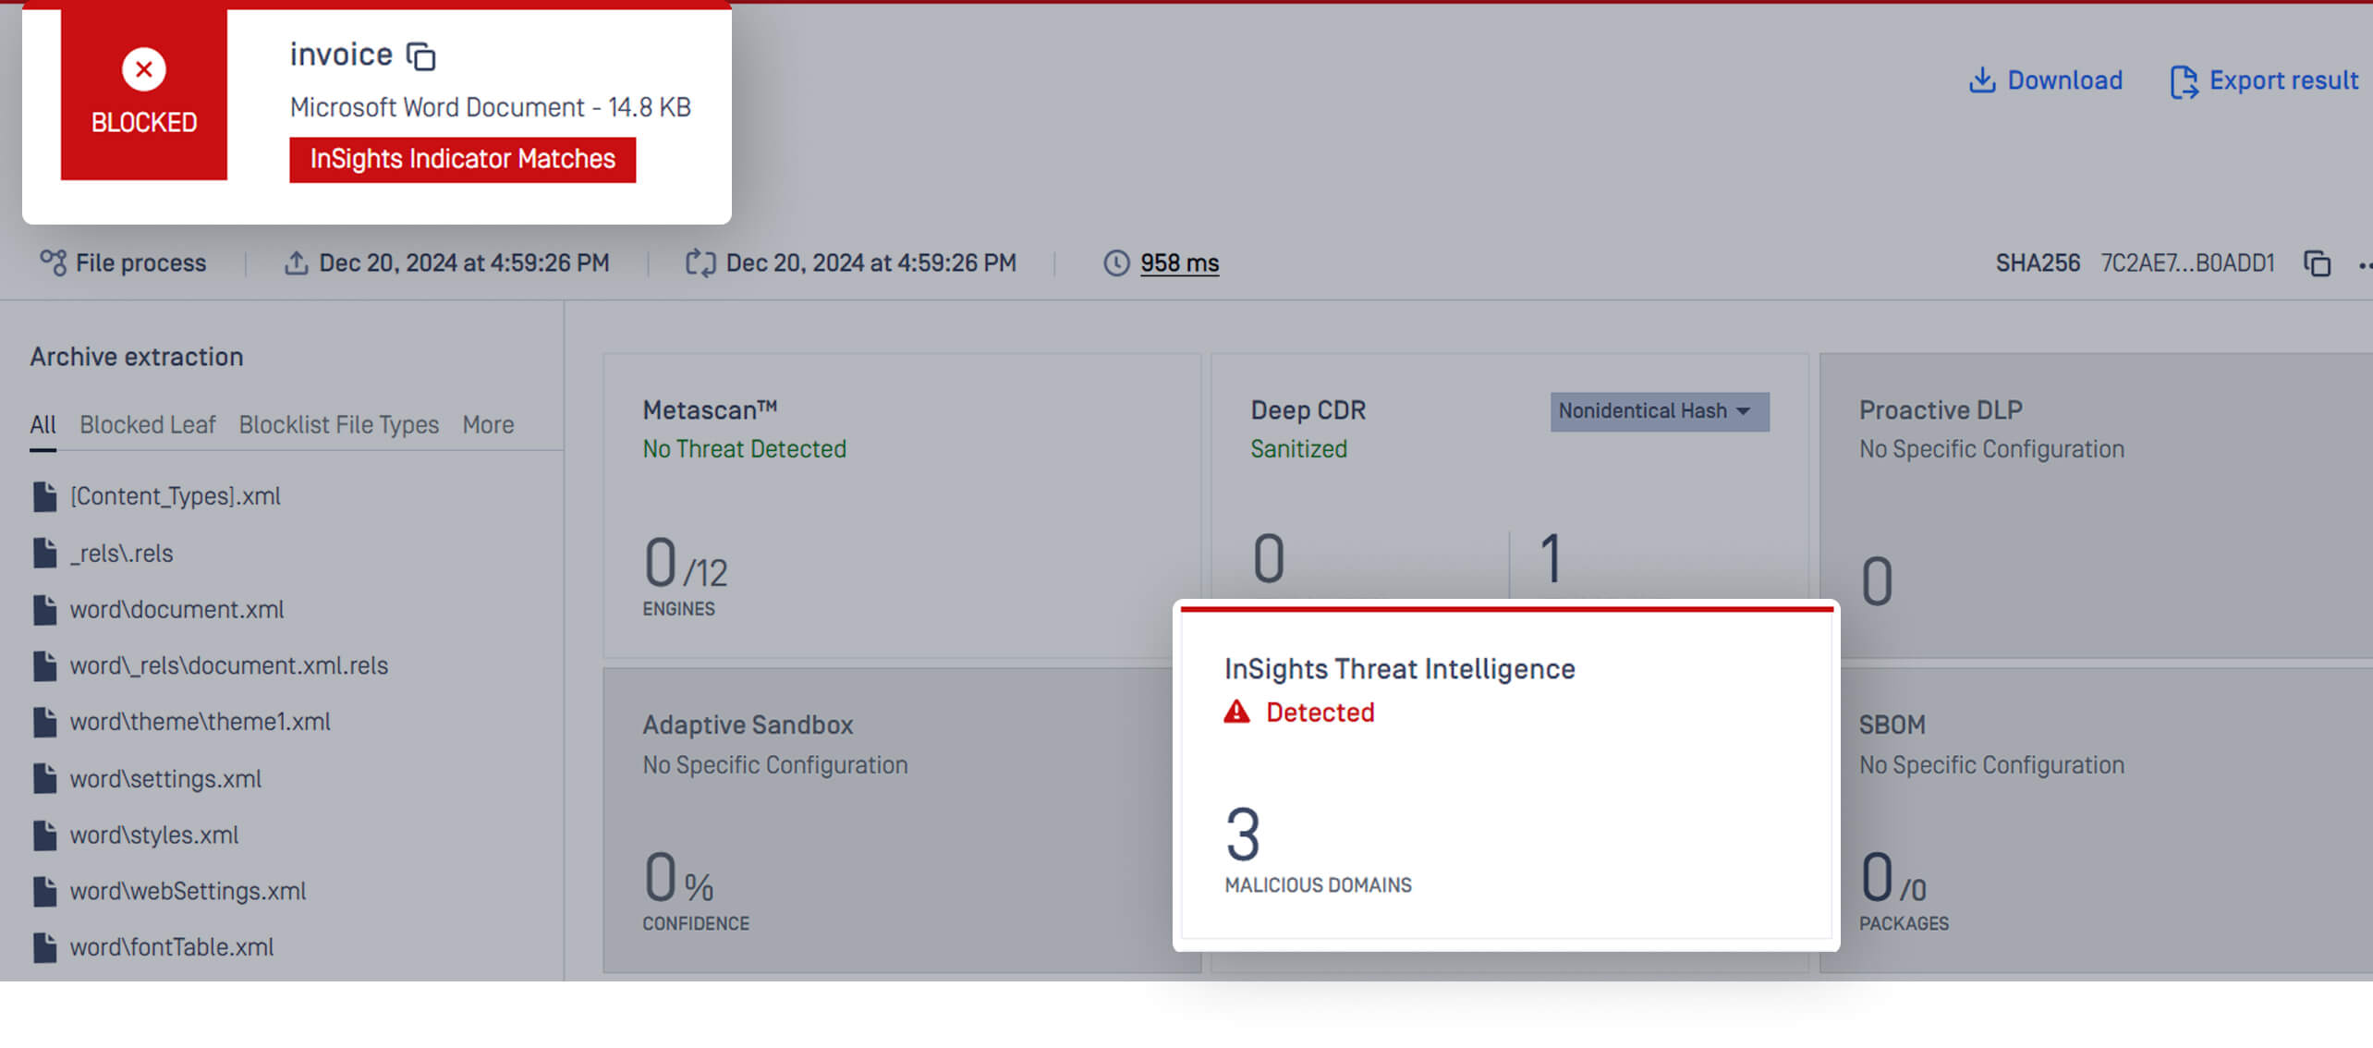Switch to the Blocked Leaf tab
The image size is (2373, 1048).
(148, 424)
